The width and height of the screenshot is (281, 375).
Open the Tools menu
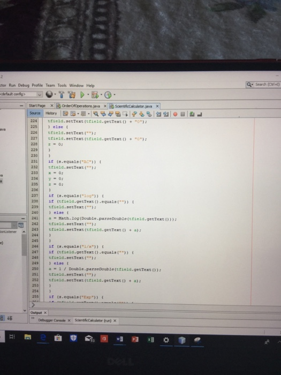click(62, 85)
